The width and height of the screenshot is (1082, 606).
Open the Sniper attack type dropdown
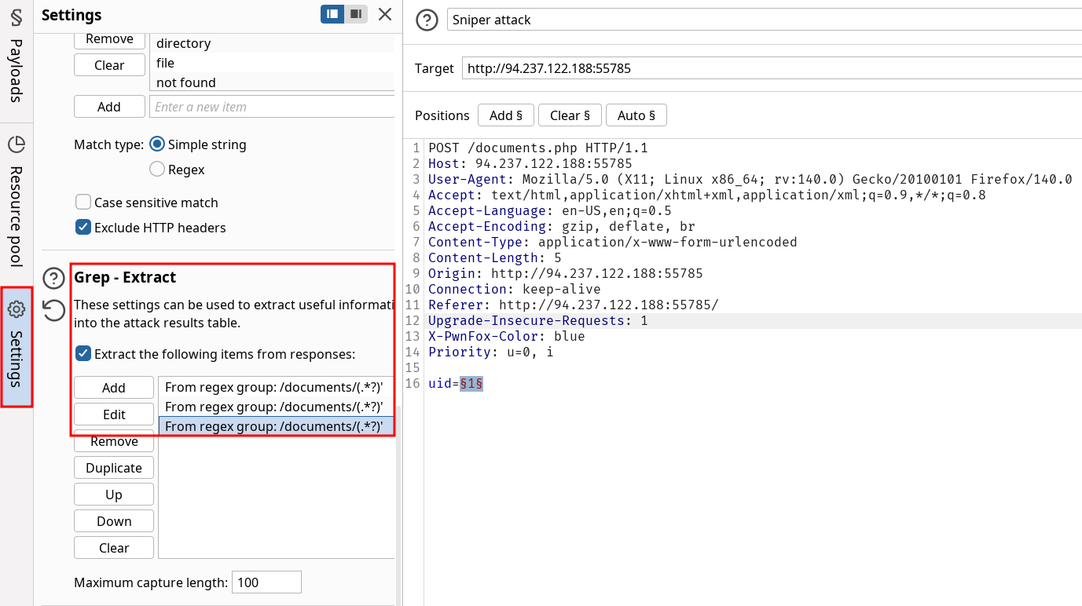[762, 20]
